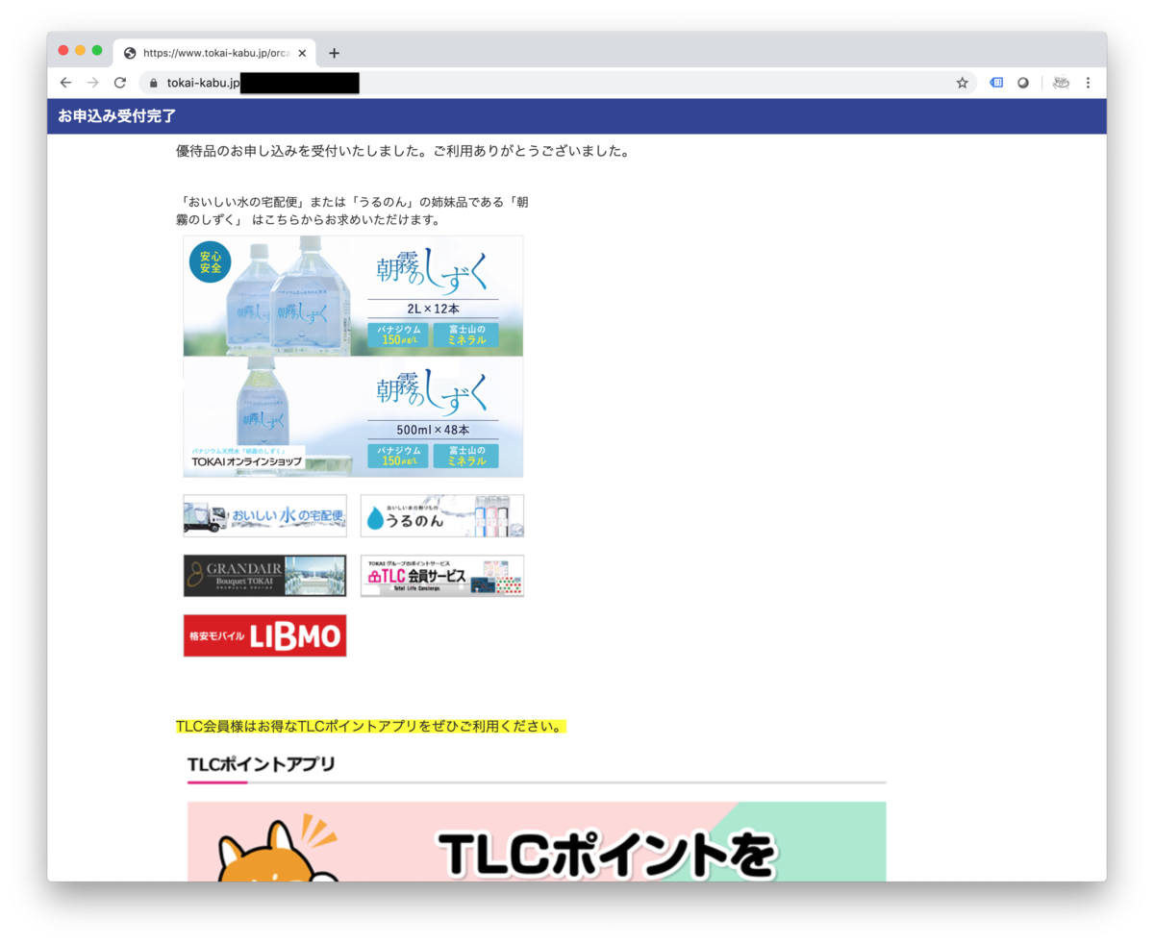Viewport: 1154px width, 944px height.
Task: Click the TLCポイントアプリ heading
Action: click(262, 764)
